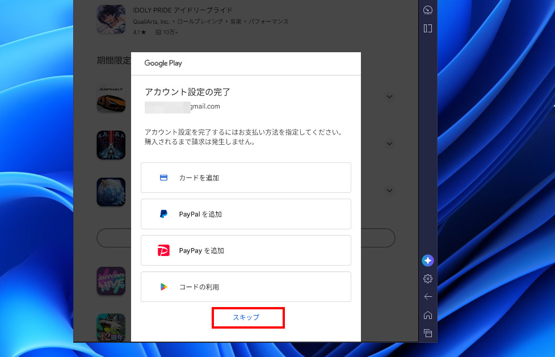Click the gmail.com account address
This screenshot has height=357, width=555.
[182, 107]
